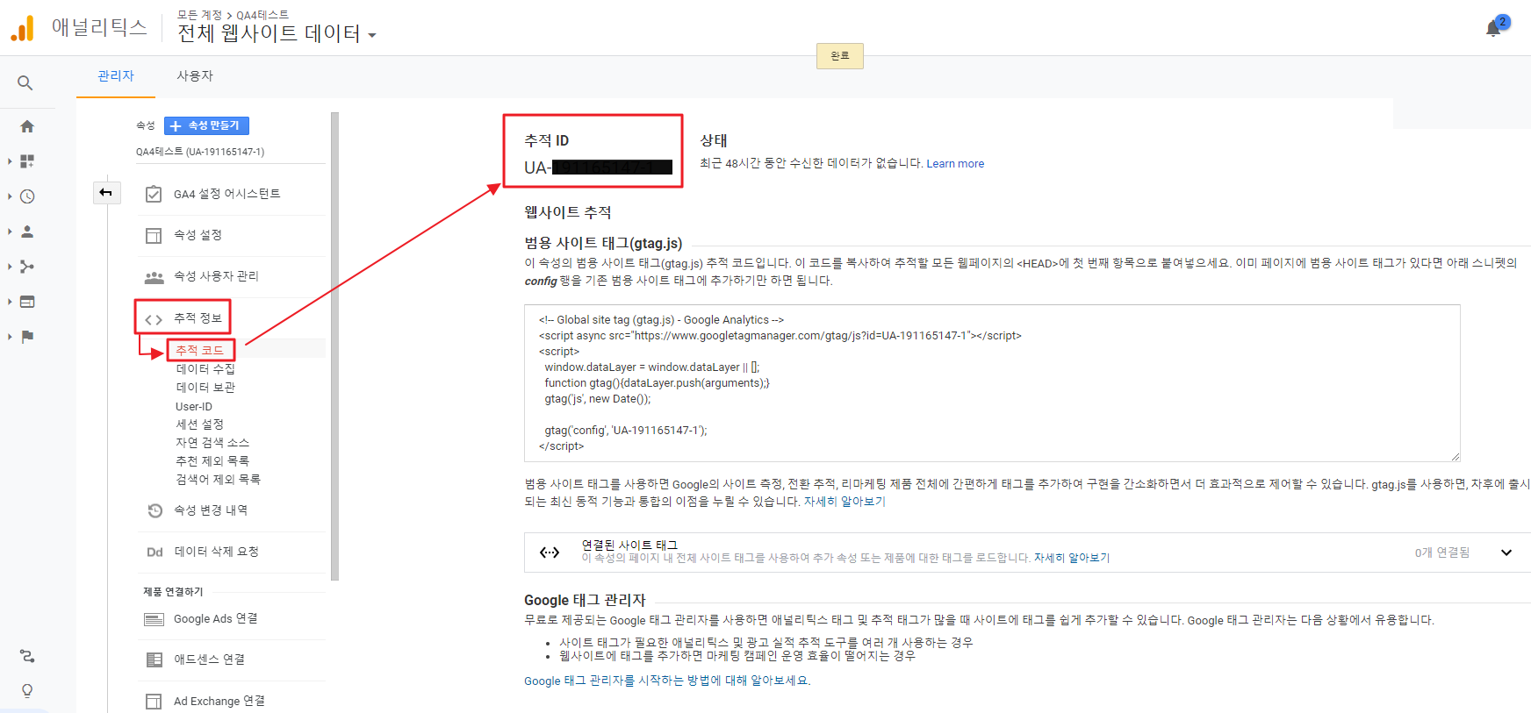Expand the Audience sidebar section arrow
Image resolution: width=1531 pixels, height=713 pixels.
[10, 232]
